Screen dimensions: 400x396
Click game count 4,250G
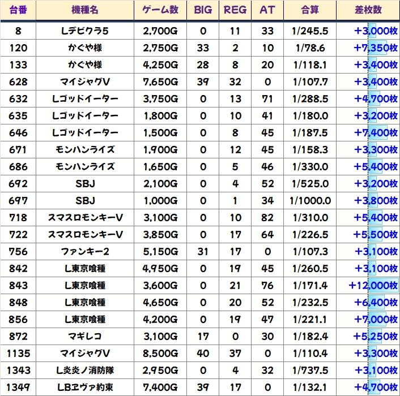pyautogui.click(x=160, y=65)
